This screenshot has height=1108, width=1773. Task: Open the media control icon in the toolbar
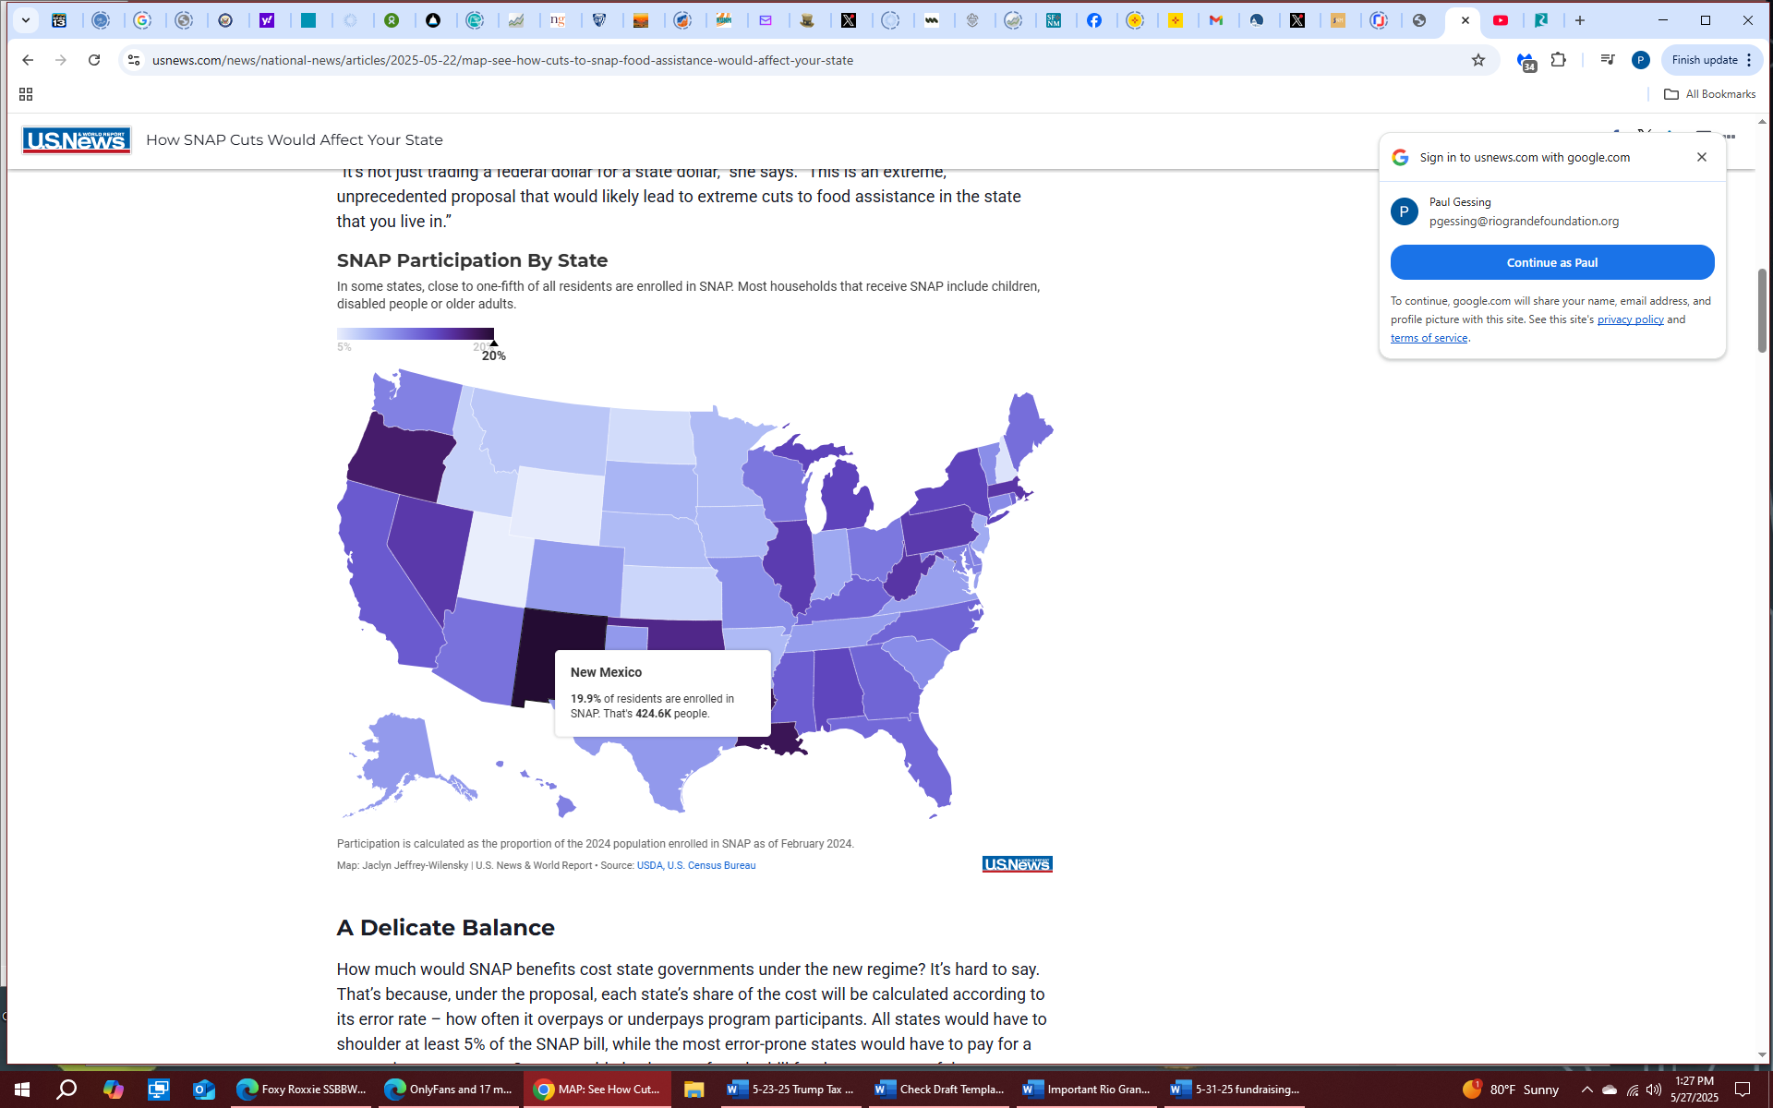(1608, 60)
